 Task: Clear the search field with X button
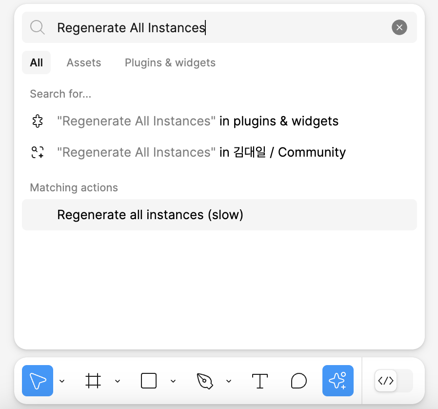point(399,27)
